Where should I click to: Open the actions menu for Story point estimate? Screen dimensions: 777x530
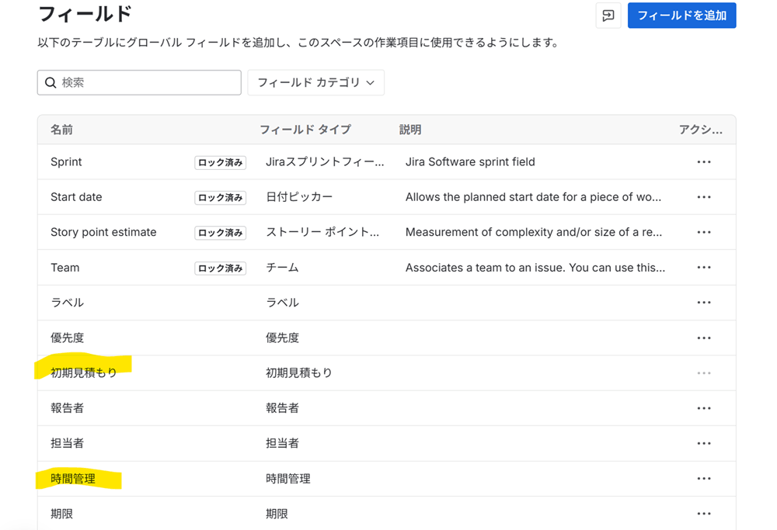click(x=704, y=232)
